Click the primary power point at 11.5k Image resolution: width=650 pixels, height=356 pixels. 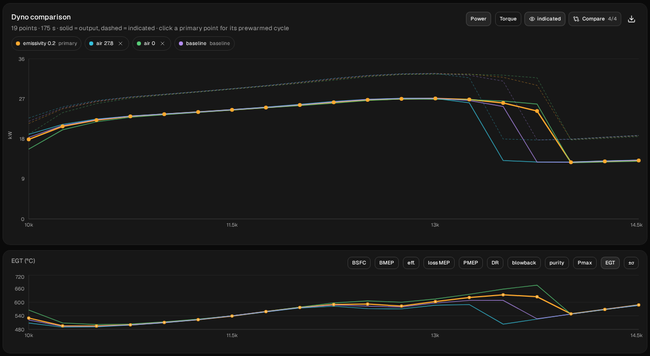tap(232, 110)
